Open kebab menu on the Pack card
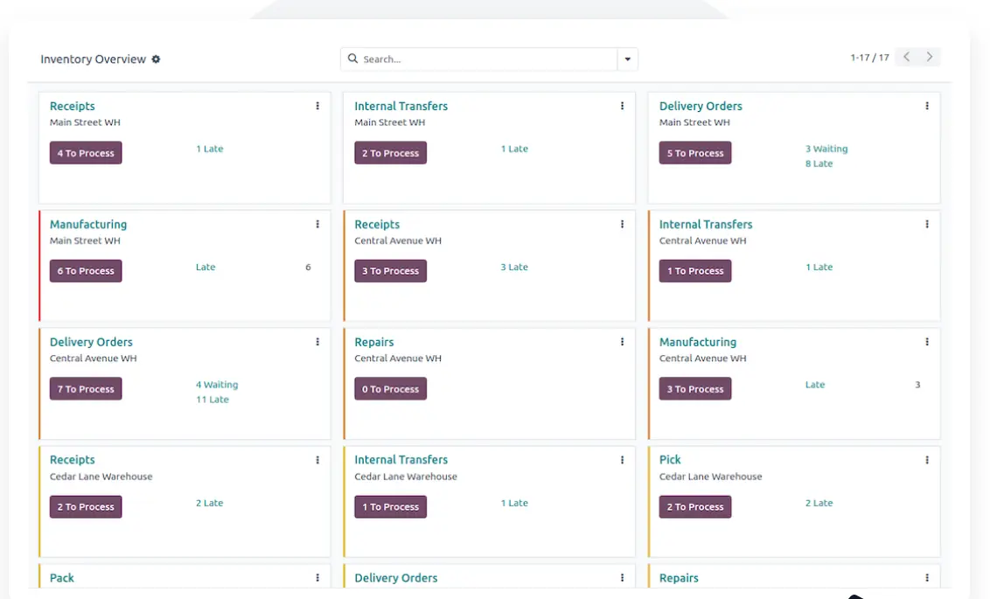Screen dimensions: 990x599 (x=317, y=577)
